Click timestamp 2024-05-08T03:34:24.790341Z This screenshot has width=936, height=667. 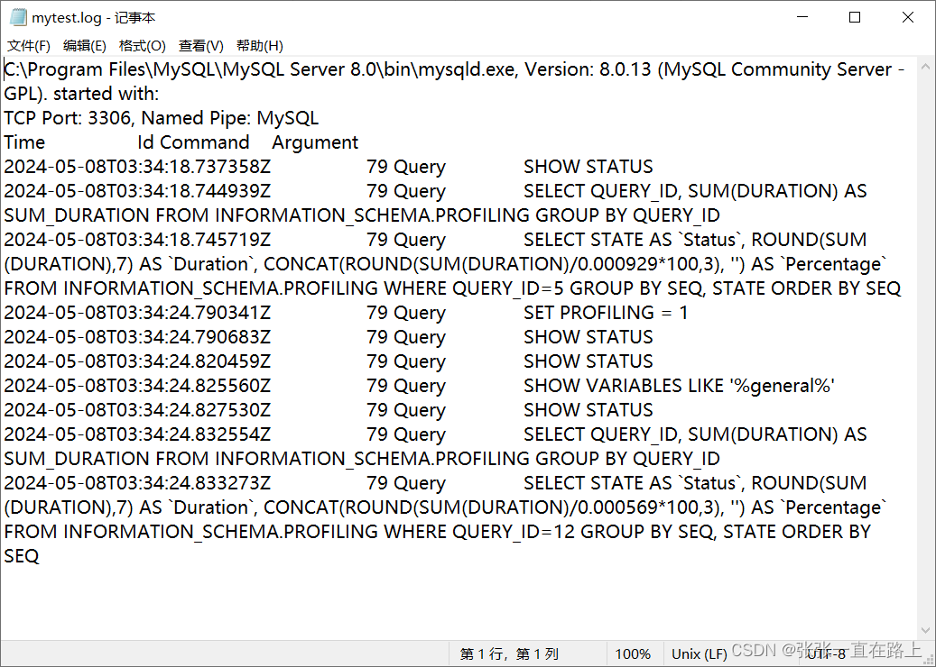(x=137, y=313)
